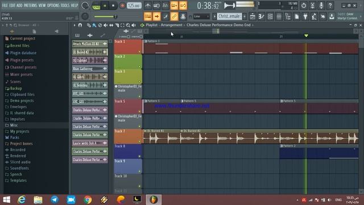Open the Channel rack icon
Screen dimensions: 364x205
[270, 17]
